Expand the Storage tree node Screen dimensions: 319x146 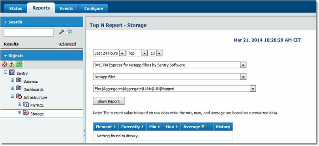(x=19, y=112)
